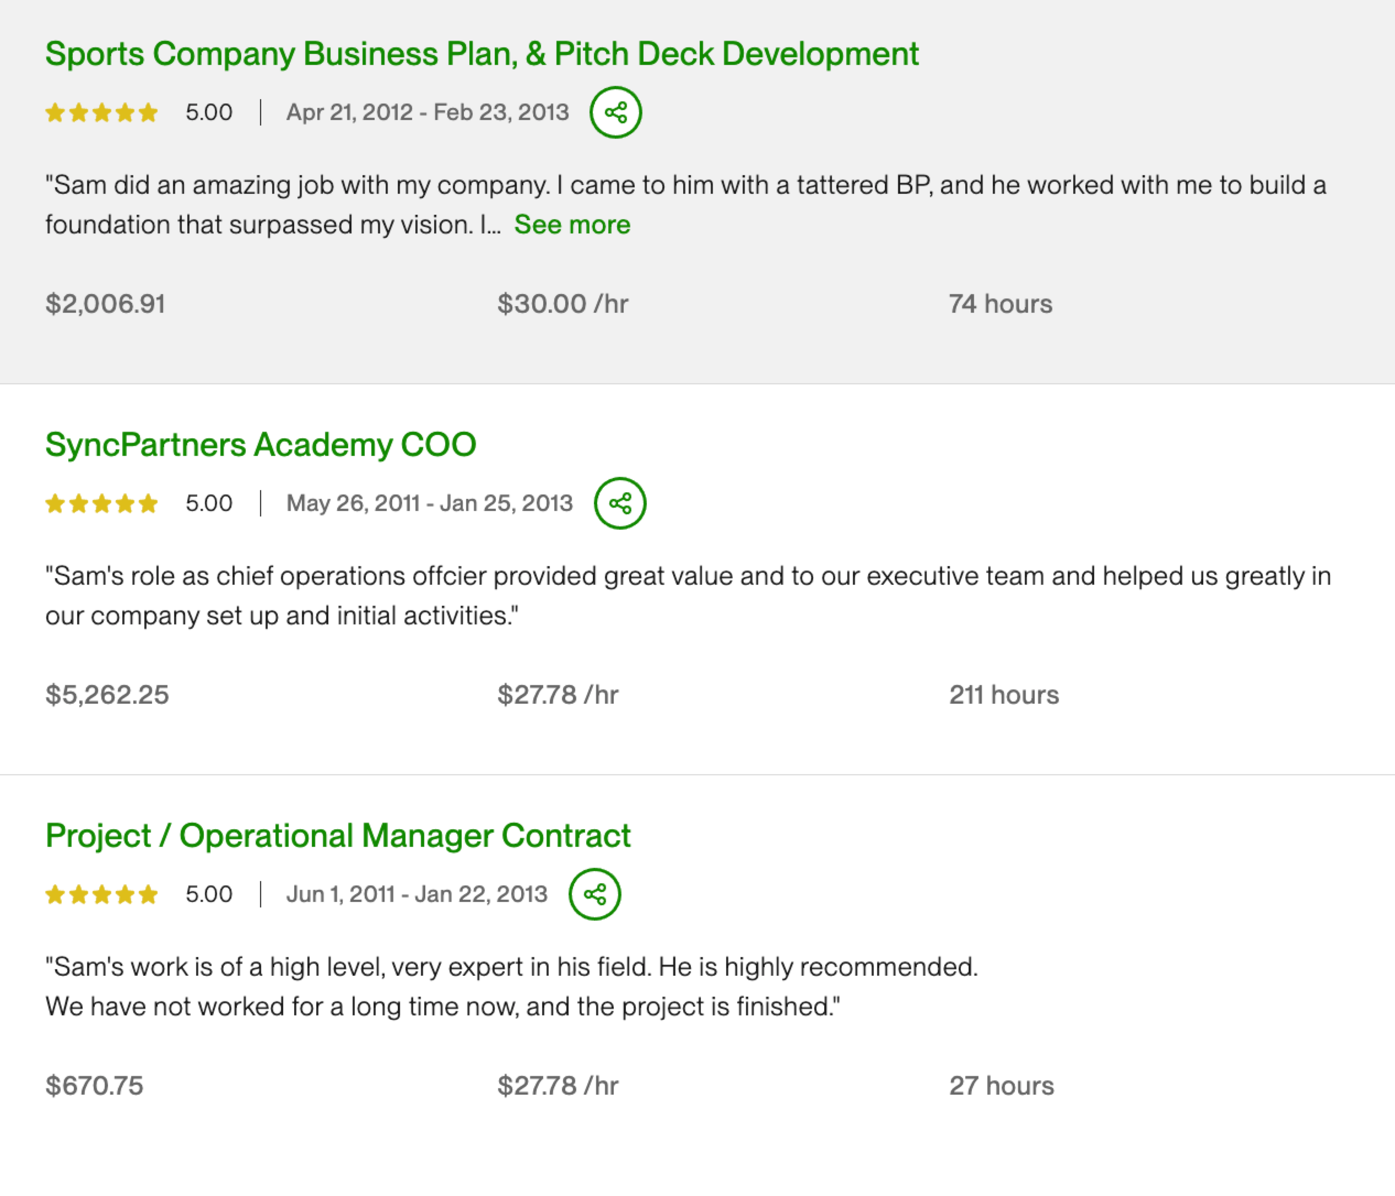1395x1196 pixels.
Task: Click the $30.00 /hr hourly rate
Action: pyautogui.click(x=562, y=304)
